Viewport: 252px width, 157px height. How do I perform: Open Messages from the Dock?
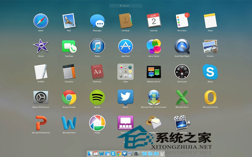click(107, 154)
